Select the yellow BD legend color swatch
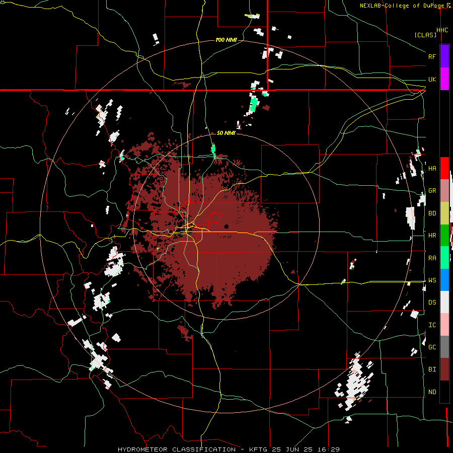Viewport: 453px width, 453px height. click(x=444, y=213)
